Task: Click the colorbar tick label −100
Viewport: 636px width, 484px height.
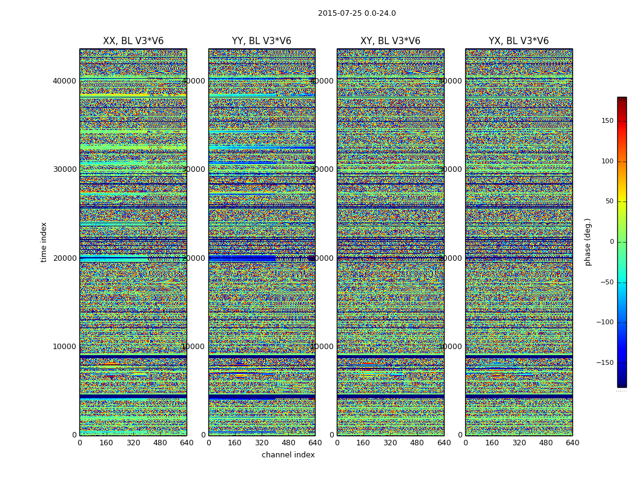Action: coord(605,322)
